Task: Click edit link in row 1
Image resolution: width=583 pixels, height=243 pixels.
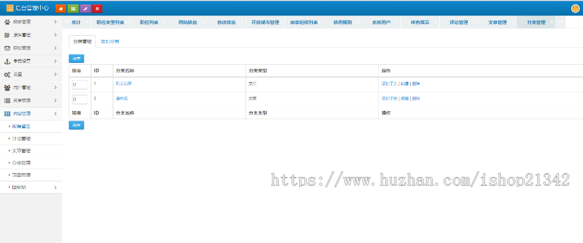Action: 404,84
